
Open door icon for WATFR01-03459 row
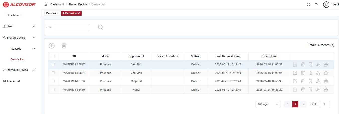(310, 90)
